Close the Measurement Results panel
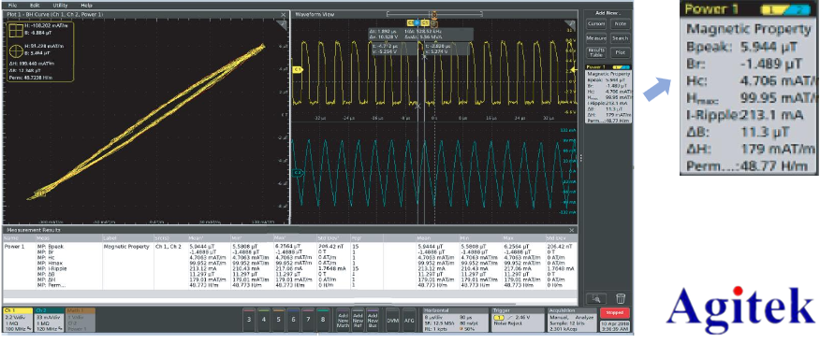Image resolution: width=820 pixels, height=344 pixels. point(572,230)
